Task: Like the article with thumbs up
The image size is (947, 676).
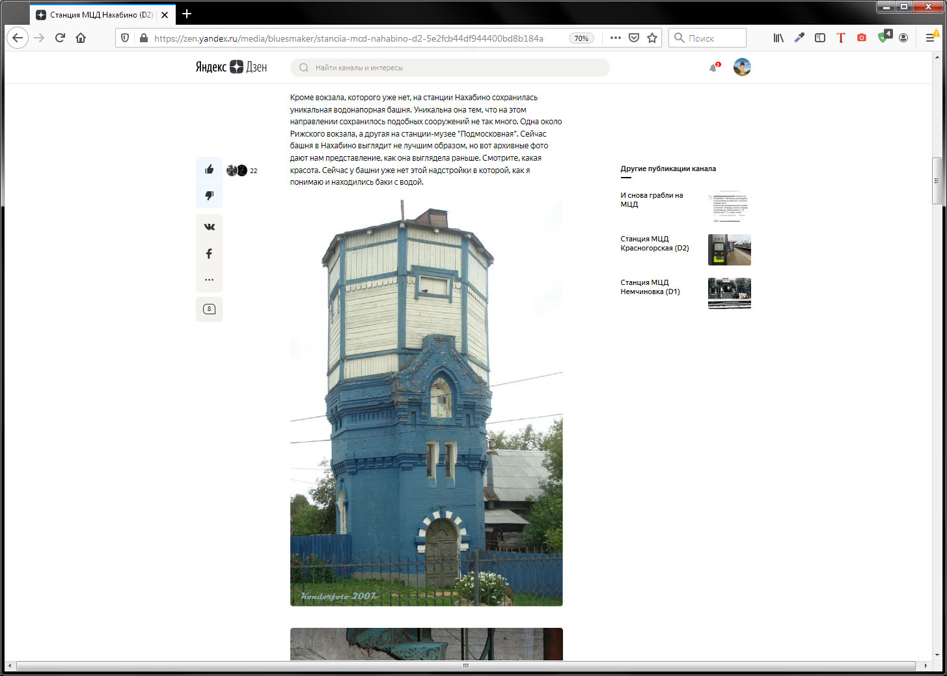Action: click(x=209, y=170)
